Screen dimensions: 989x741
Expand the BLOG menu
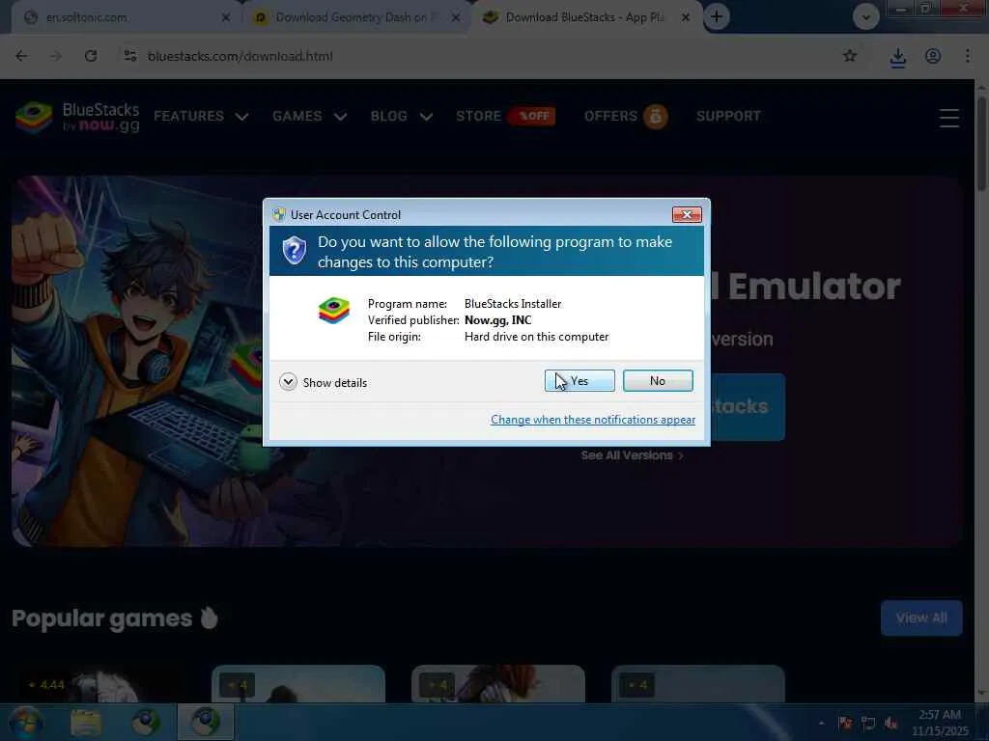401,116
